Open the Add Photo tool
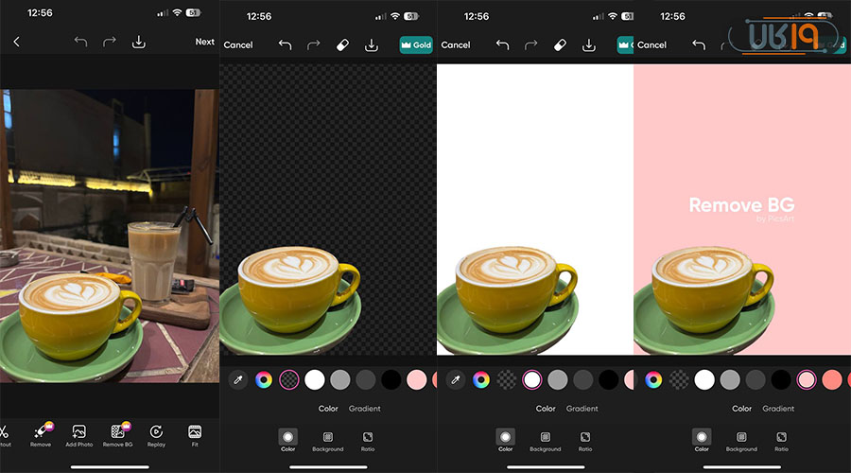 [79, 432]
